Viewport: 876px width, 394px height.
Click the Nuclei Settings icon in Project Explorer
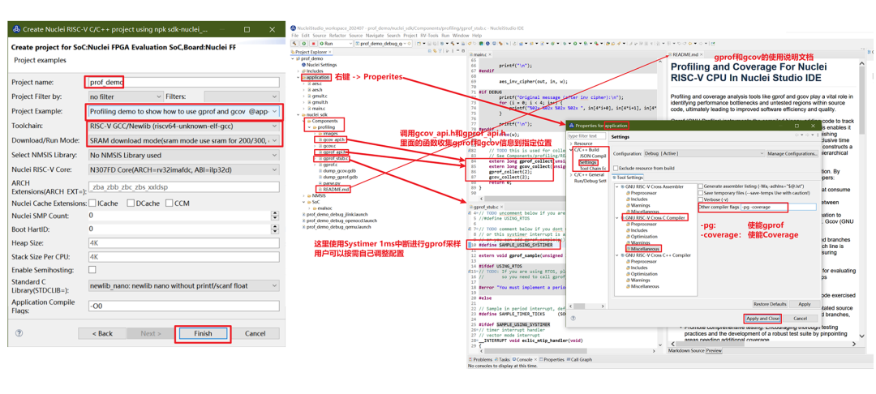click(x=304, y=65)
